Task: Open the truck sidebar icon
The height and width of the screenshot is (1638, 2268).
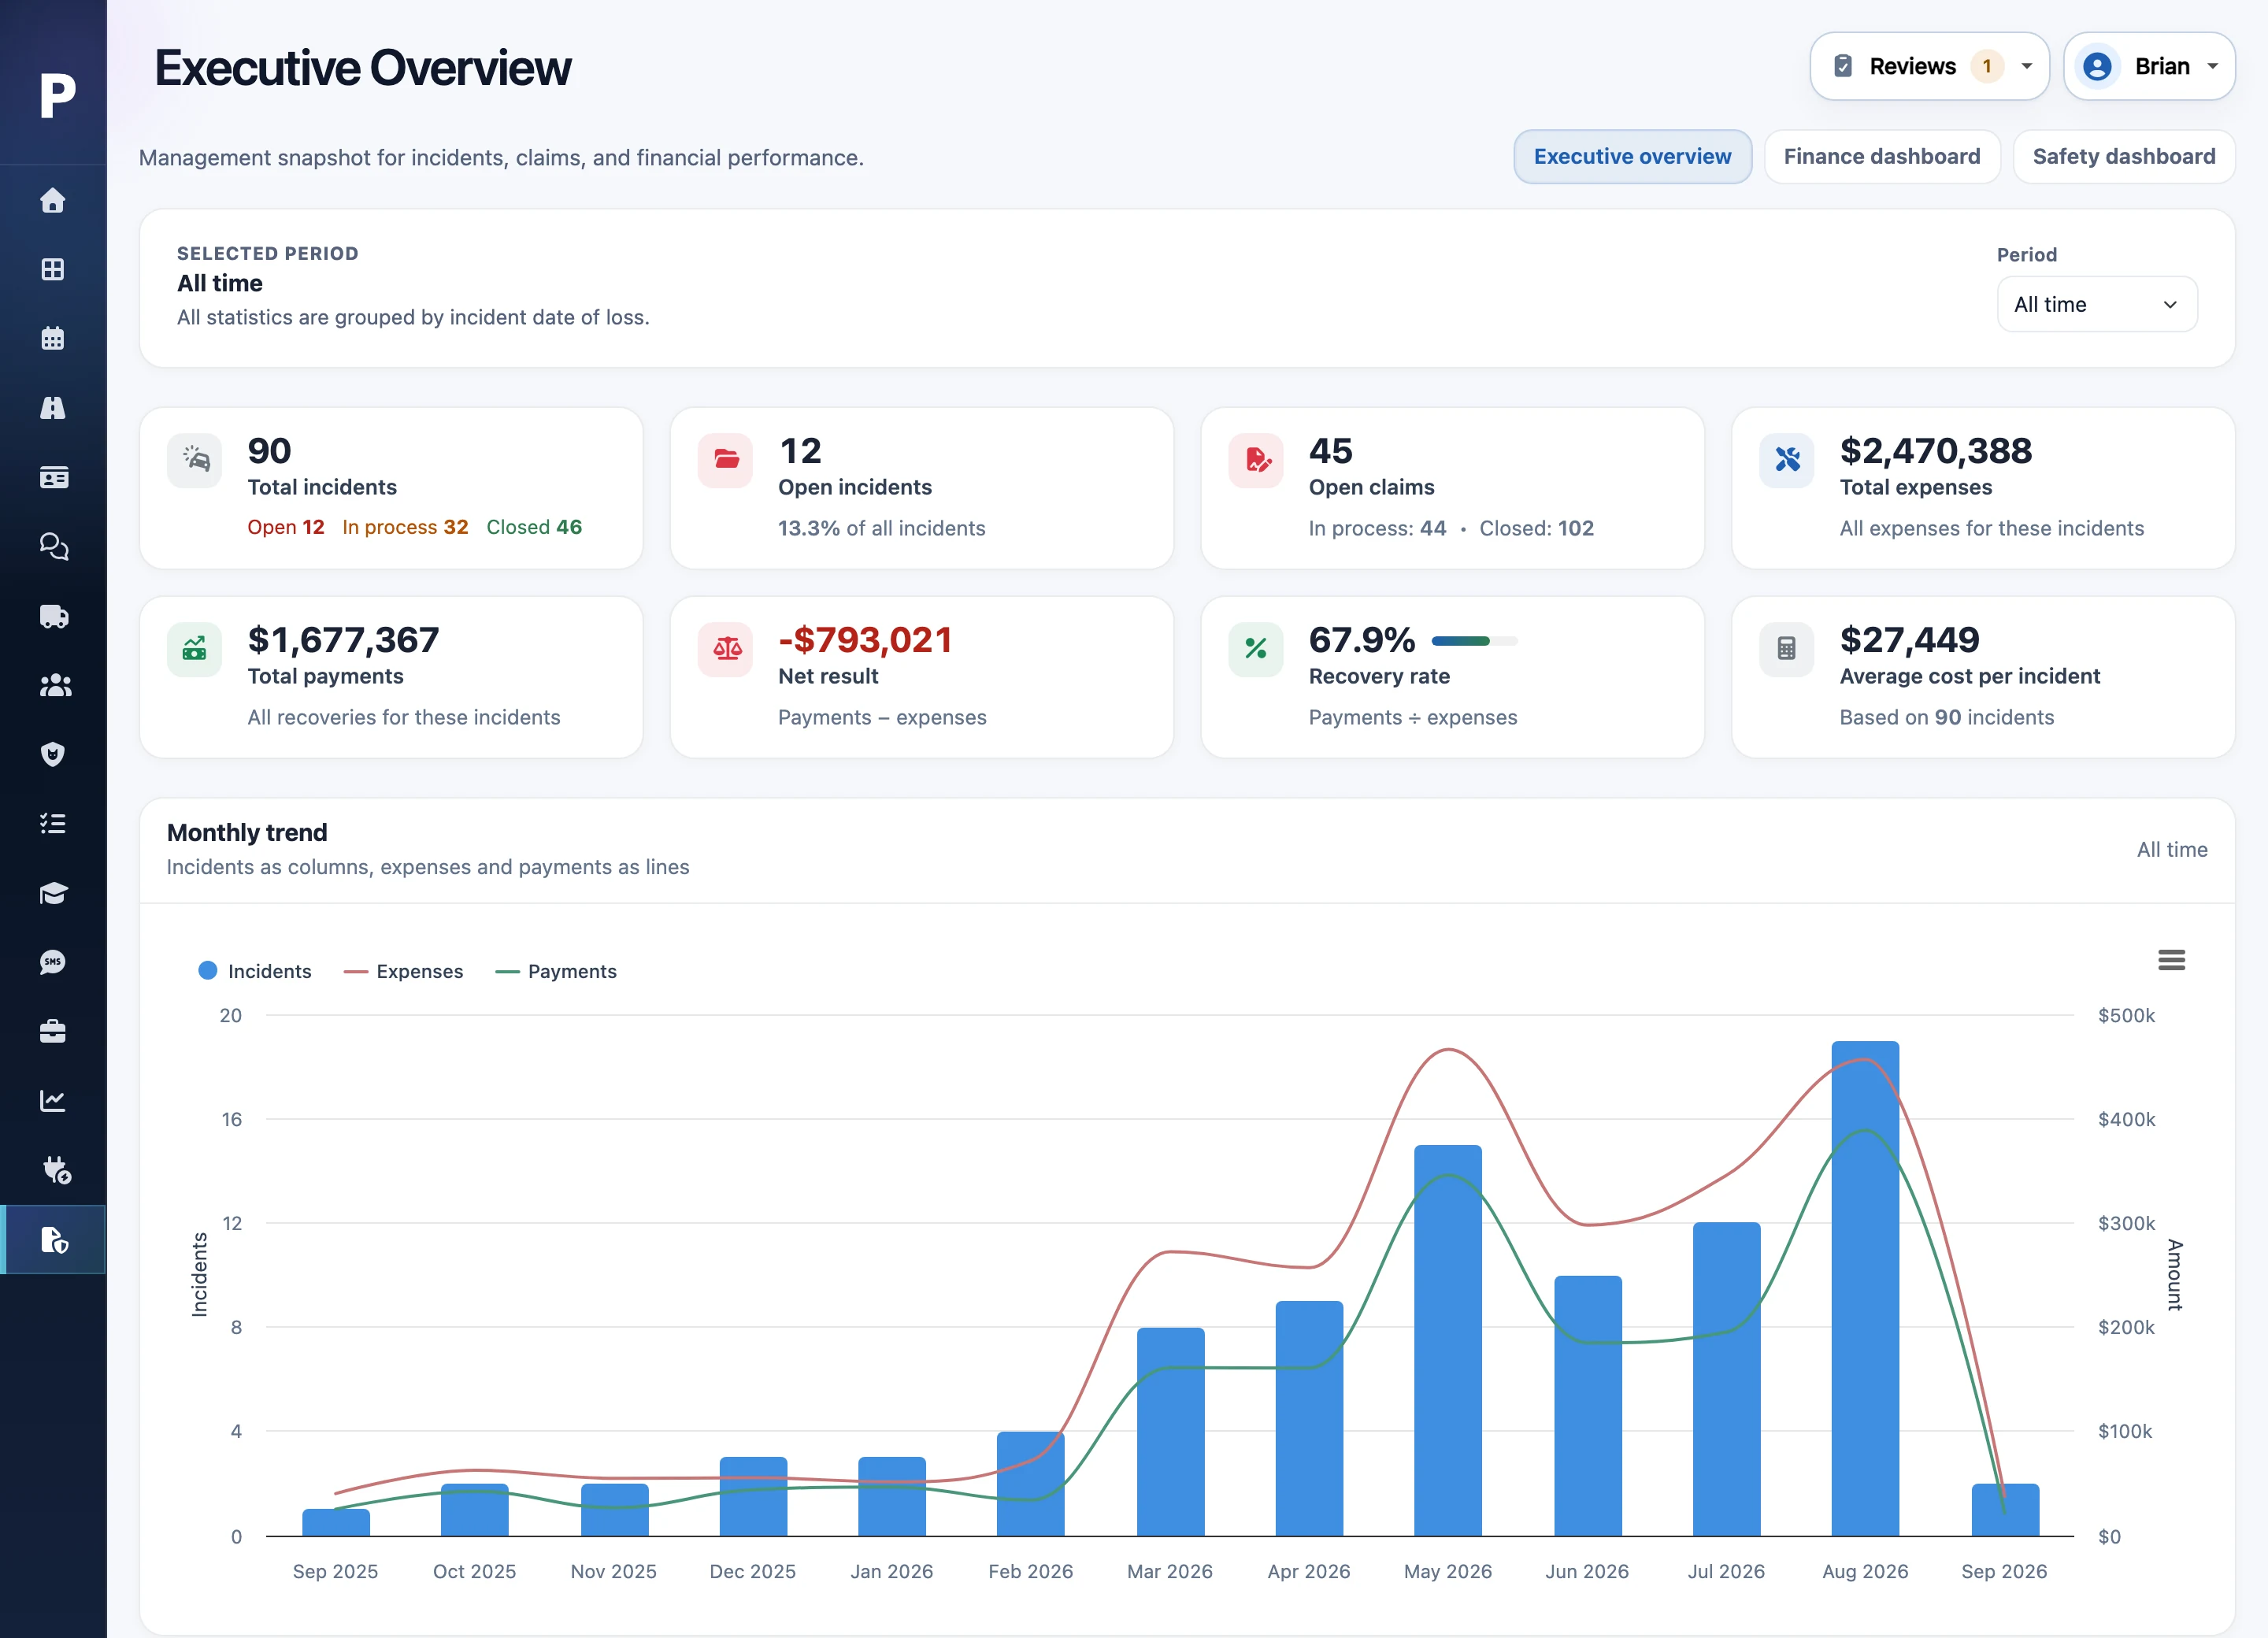Action: pos(53,616)
